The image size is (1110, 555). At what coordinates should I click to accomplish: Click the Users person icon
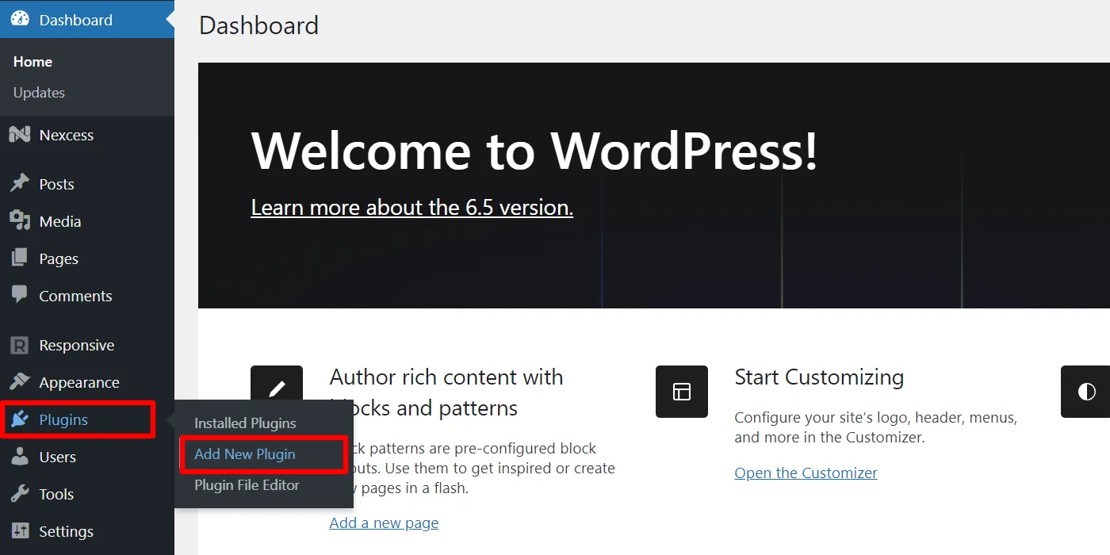click(20, 457)
